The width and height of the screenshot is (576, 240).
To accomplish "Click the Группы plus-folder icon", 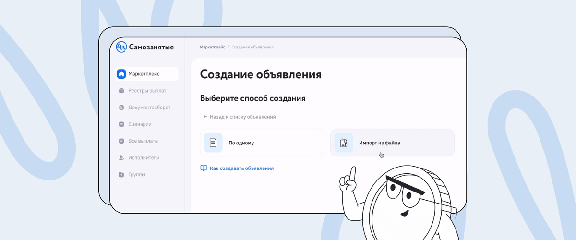I will pos(122,175).
